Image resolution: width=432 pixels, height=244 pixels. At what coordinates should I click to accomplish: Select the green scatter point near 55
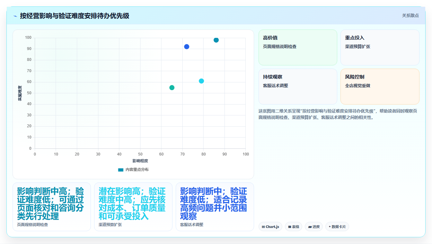172,88
